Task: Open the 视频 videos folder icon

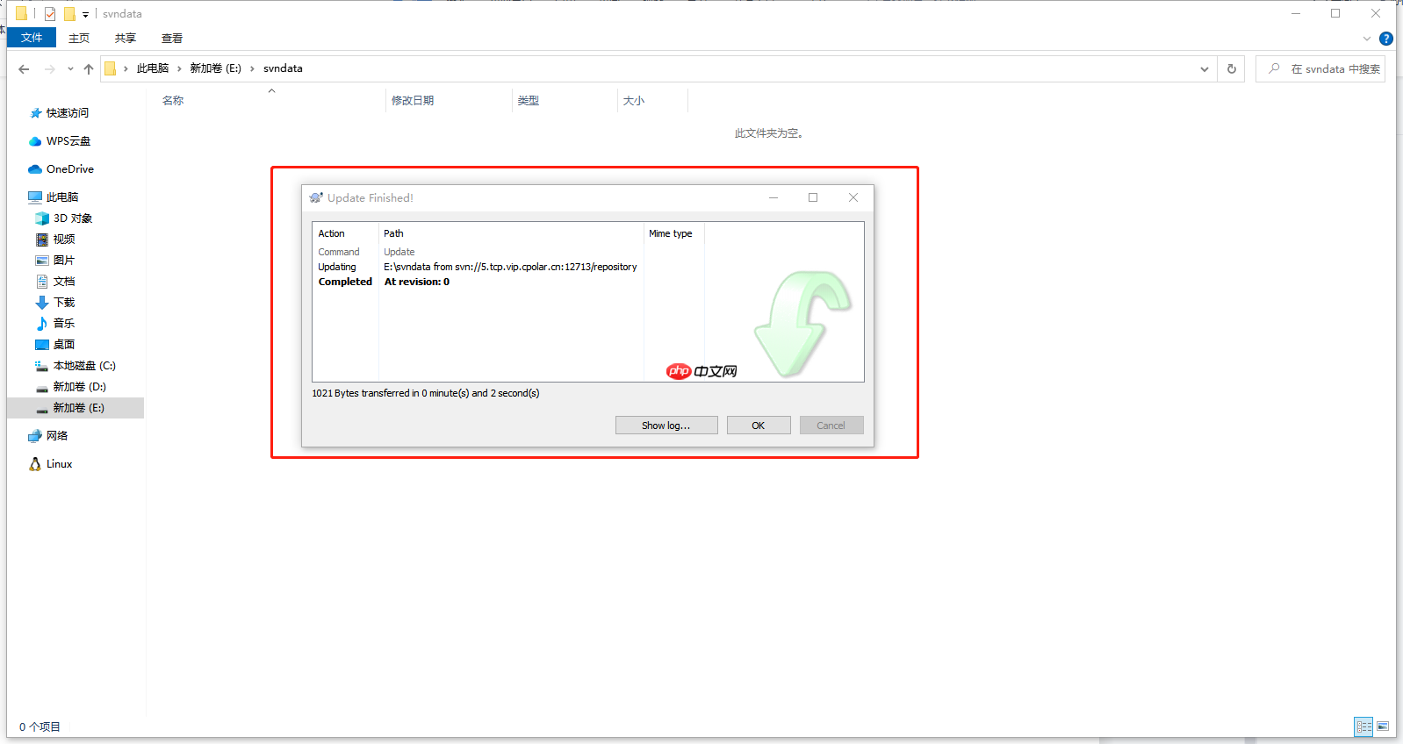Action: pos(42,240)
